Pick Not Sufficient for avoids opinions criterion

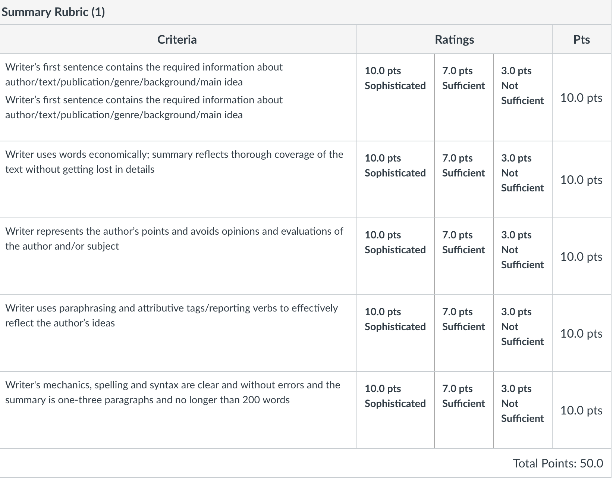[x=522, y=256]
